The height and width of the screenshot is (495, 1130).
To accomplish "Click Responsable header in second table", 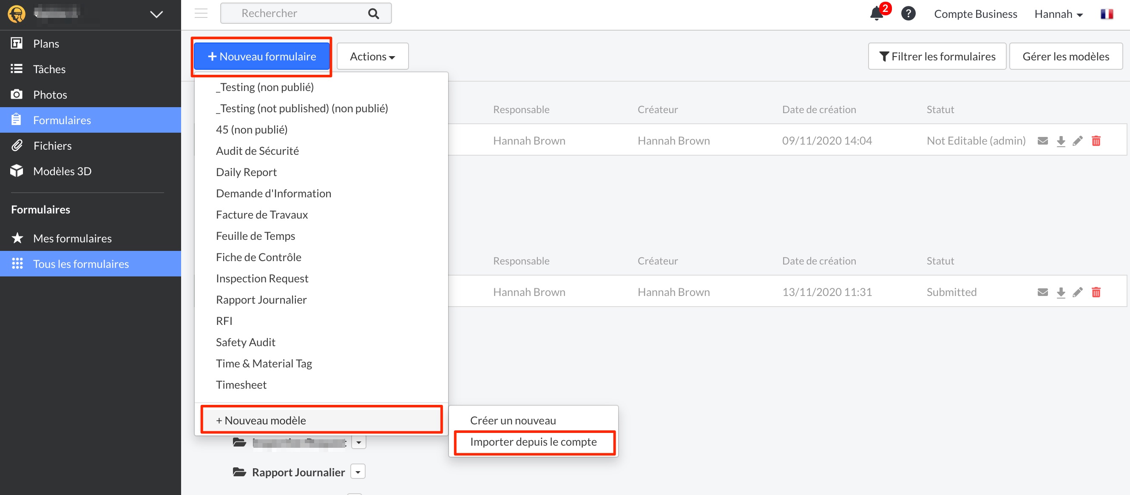I will coord(521,261).
